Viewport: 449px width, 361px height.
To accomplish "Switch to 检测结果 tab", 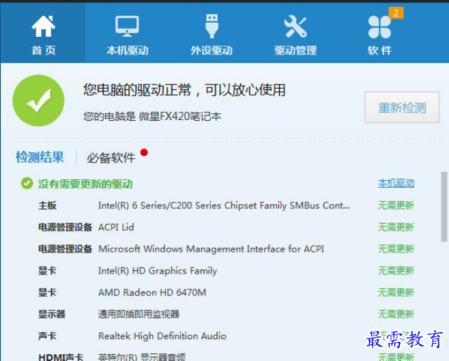I will click(x=40, y=157).
